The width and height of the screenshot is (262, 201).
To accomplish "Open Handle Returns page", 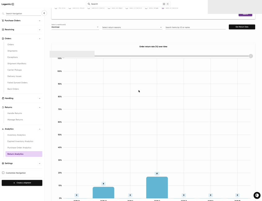I will [x=15, y=113].
